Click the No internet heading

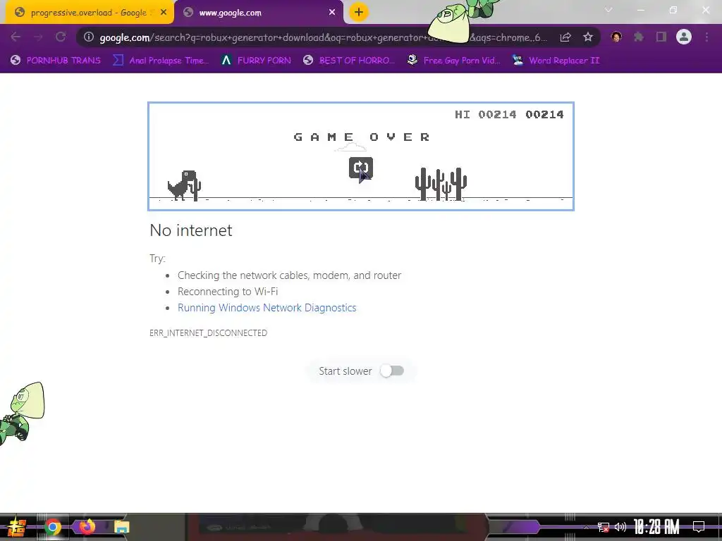click(191, 230)
